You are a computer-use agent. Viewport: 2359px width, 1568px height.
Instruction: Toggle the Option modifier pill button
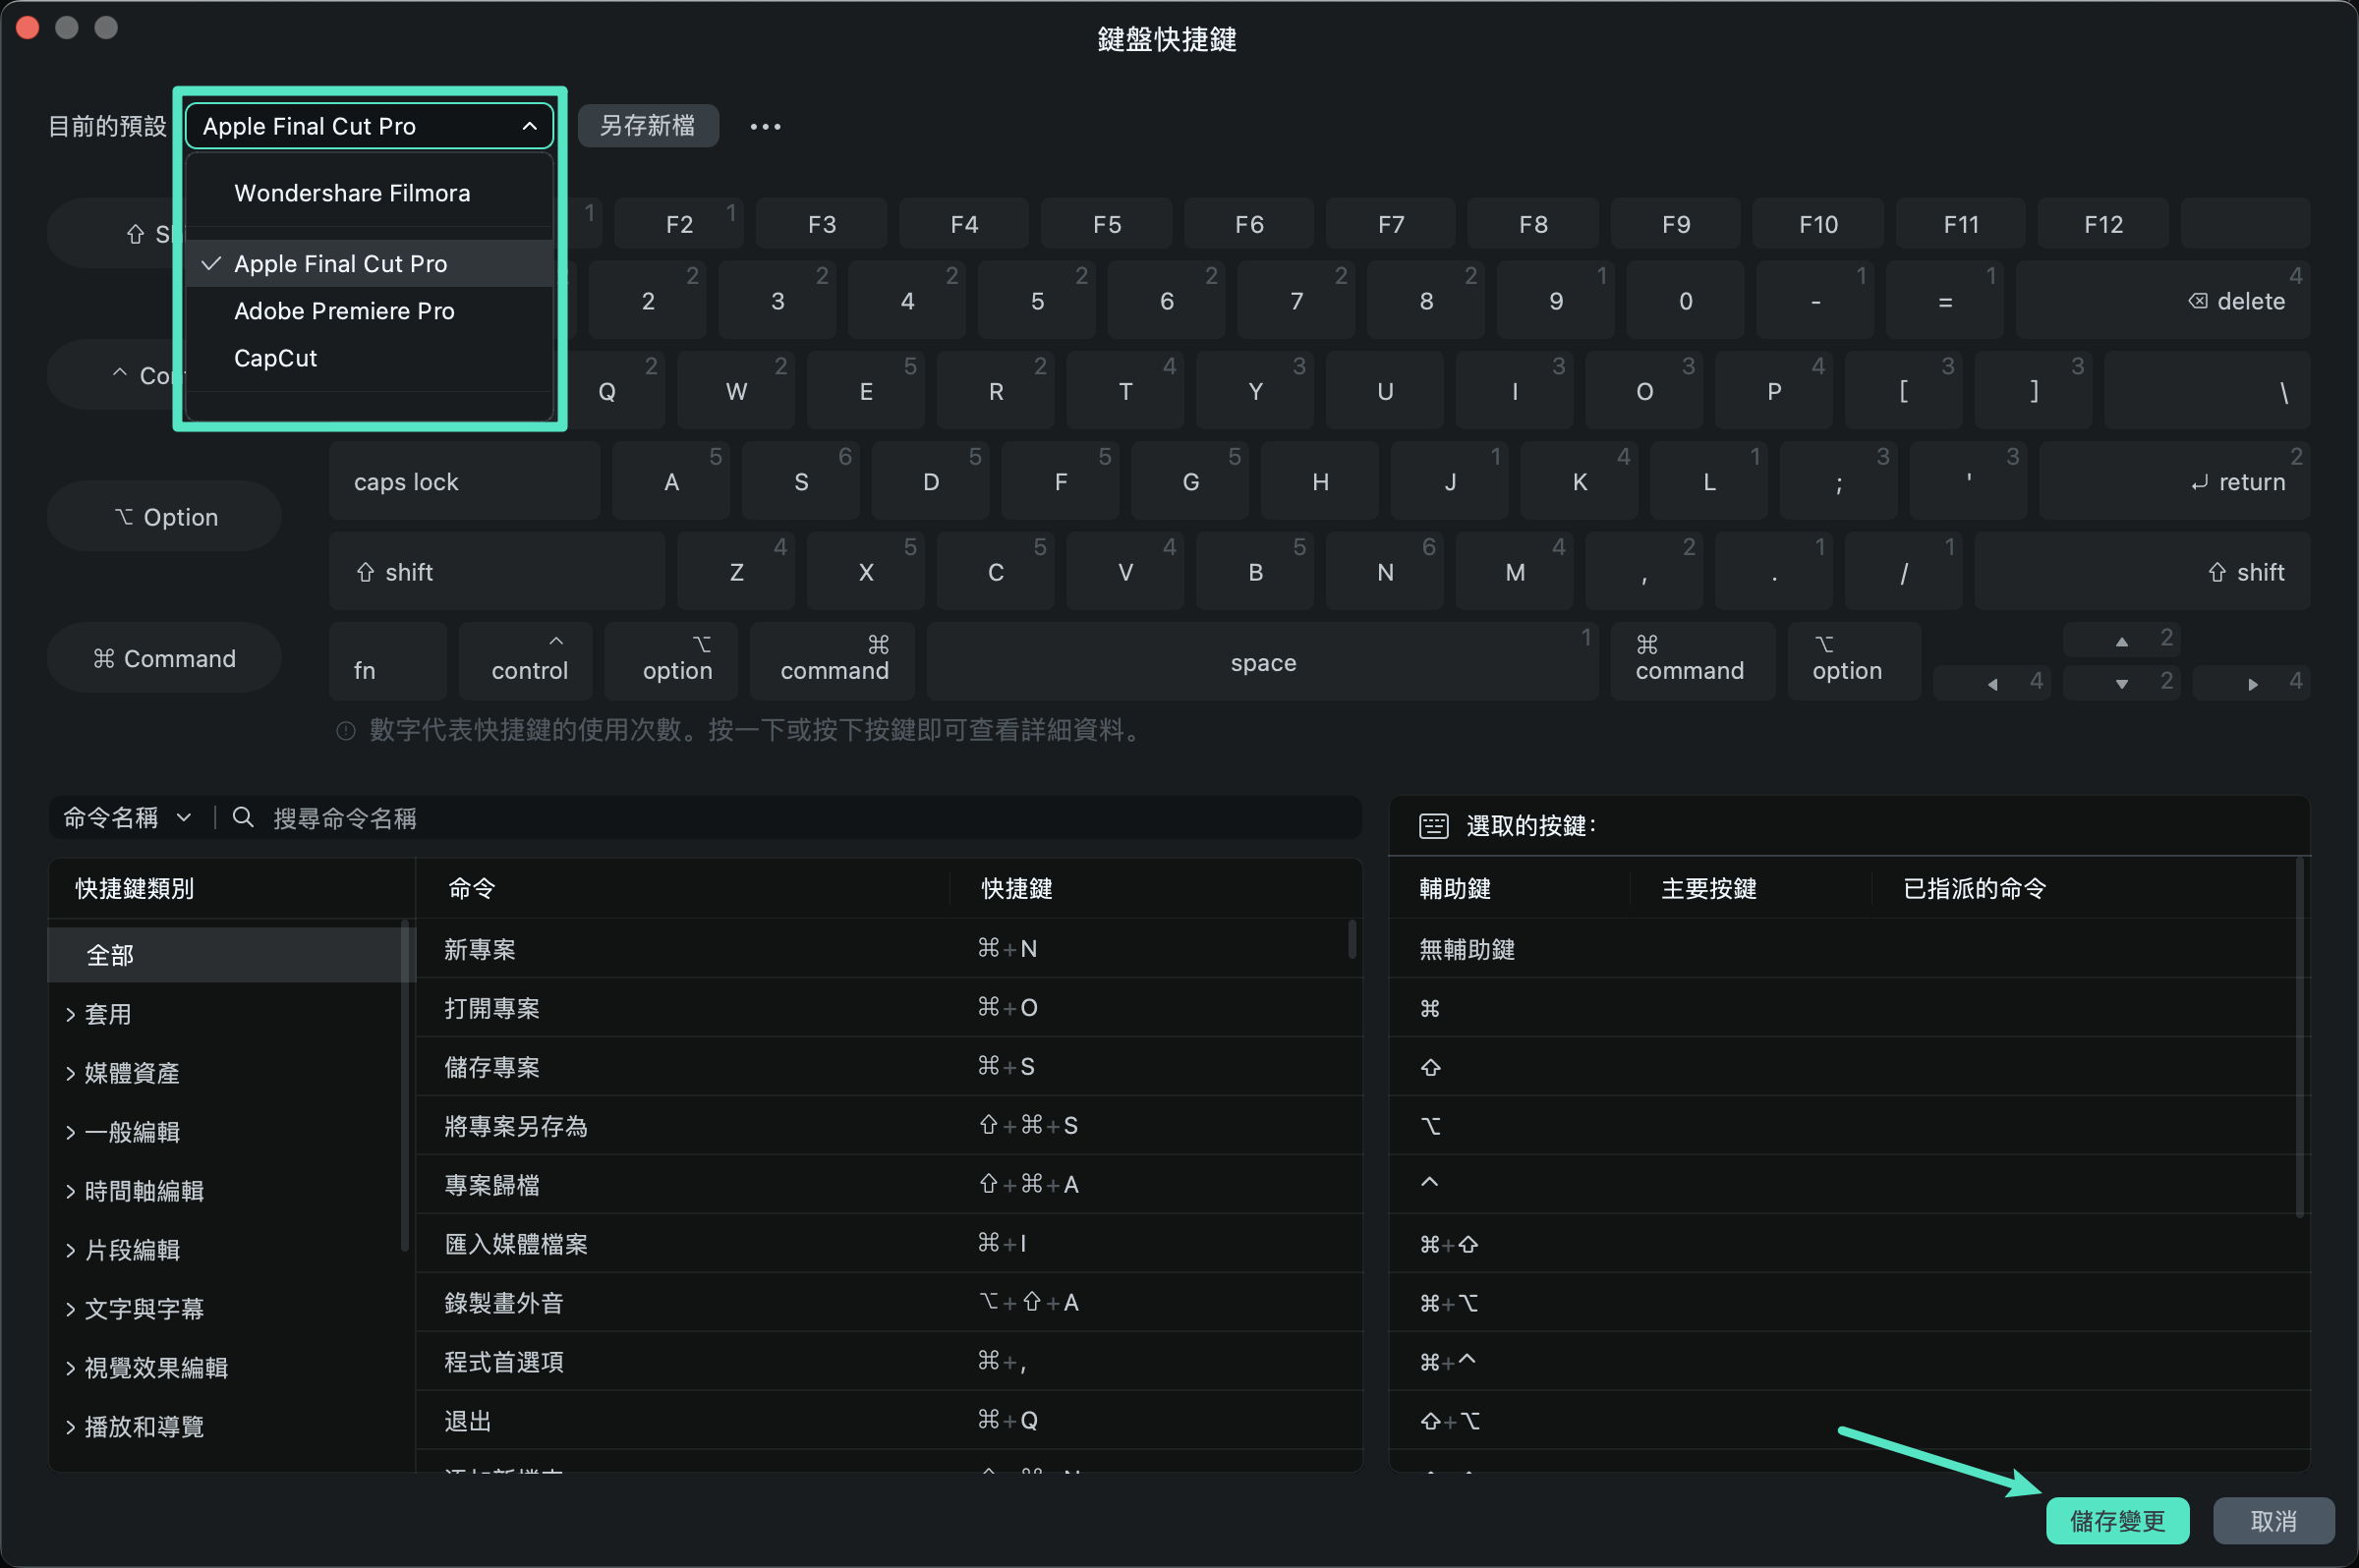pyautogui.click(x=165, y=516)
